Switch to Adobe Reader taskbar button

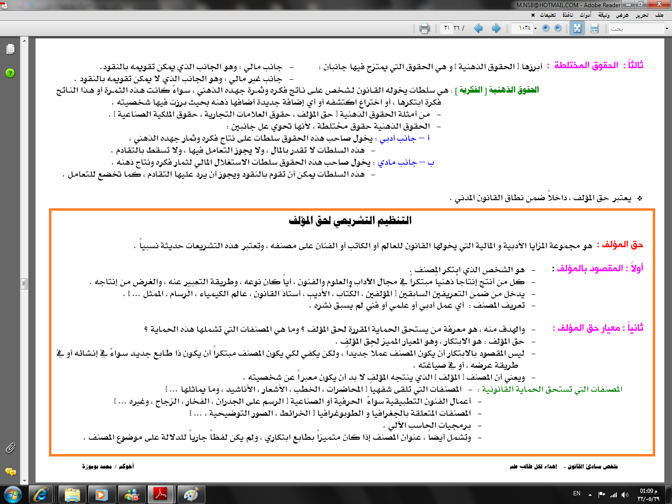point(161,494)
